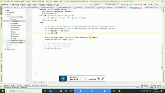The width and height of the screenshot is (165, 93).
Task: Click the Make Project hammer icon
Action: point(91,5)
